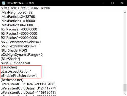127x96 pixels.
Task: Click the line bEnableFileSelection=1
Action: coord(19,76)
